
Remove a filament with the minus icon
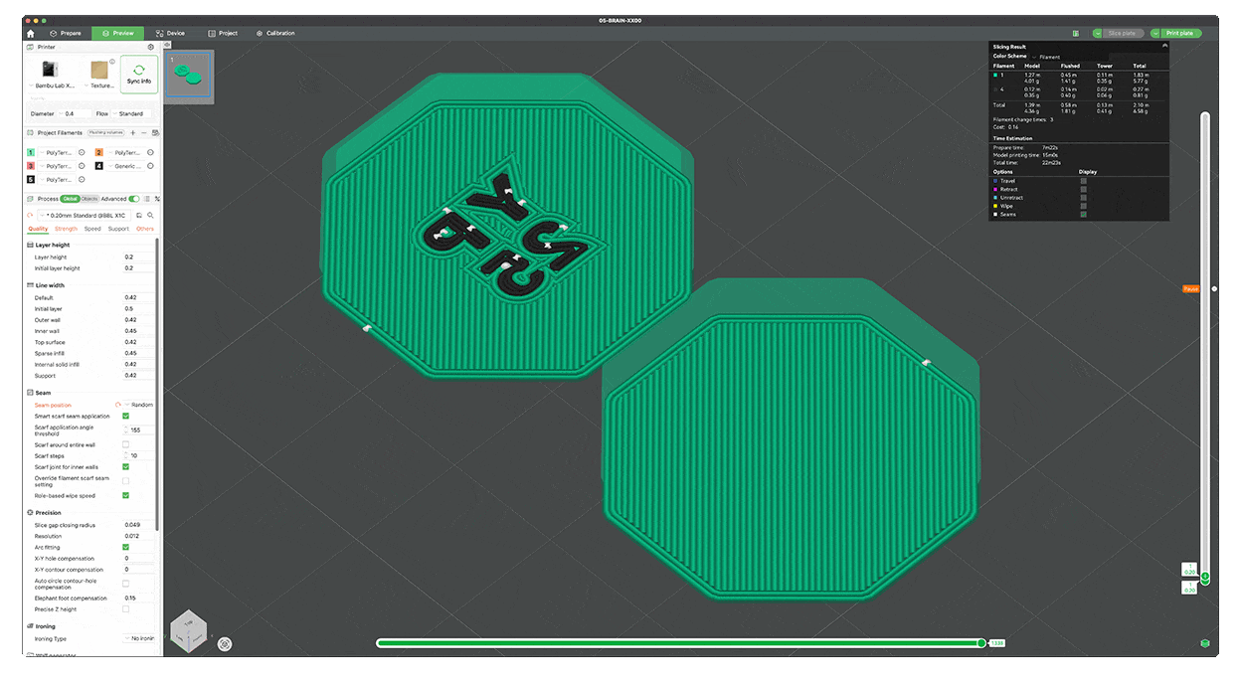tap(143, 133)
